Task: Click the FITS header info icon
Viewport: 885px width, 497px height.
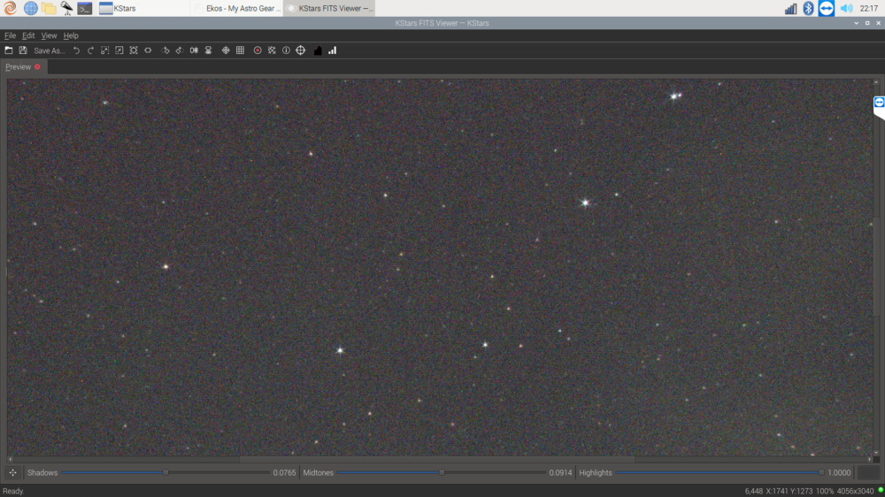Action: click(286, 50)
